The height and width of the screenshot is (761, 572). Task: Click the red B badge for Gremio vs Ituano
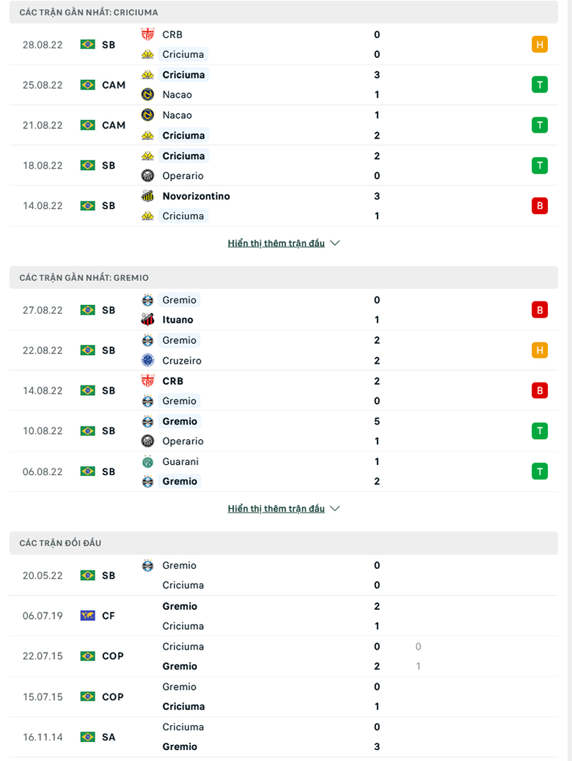(540, 309)
